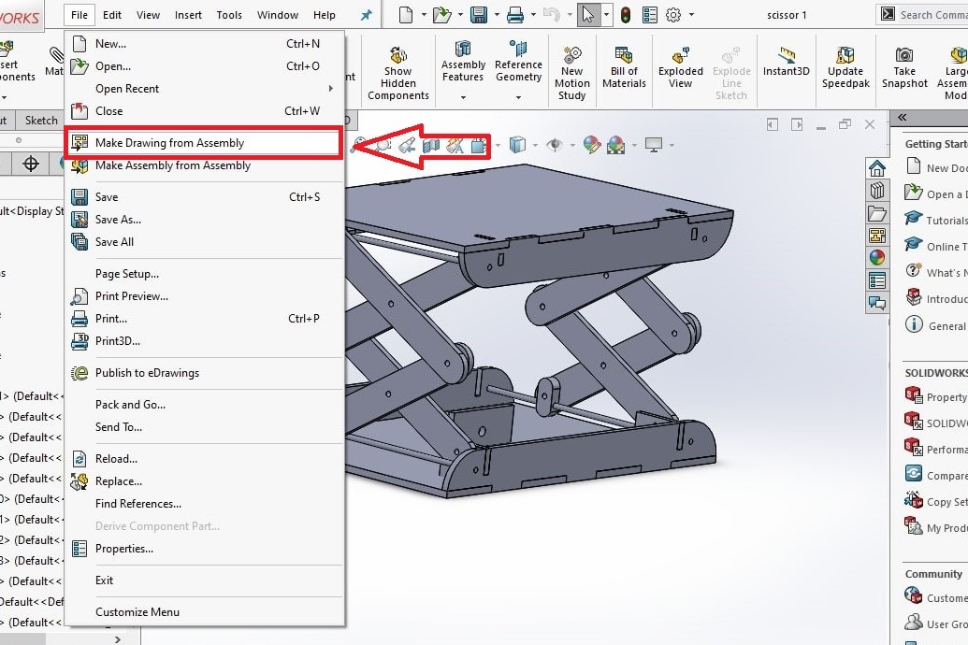Click the Print icon in top toolbar
The height and width of the screenshot is (645, 968).
515,15
